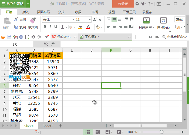Activate the Format Painter brush
189x135 pixels.
pyautogui.click(x=33, y=20)
